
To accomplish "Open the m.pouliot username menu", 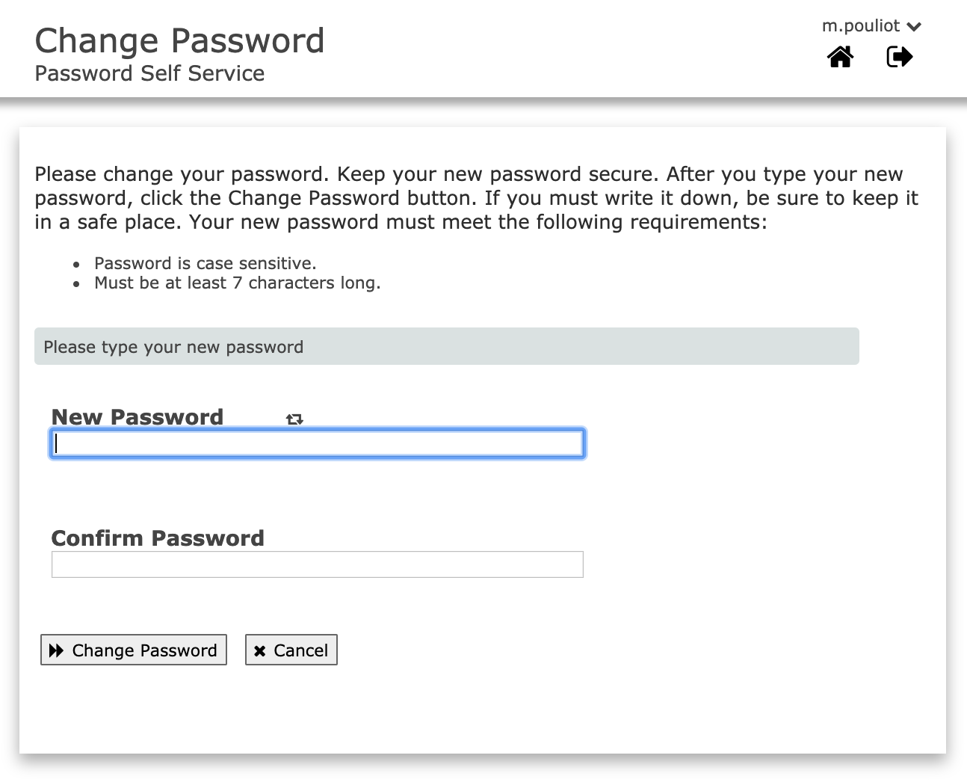I will pos(861,26).
